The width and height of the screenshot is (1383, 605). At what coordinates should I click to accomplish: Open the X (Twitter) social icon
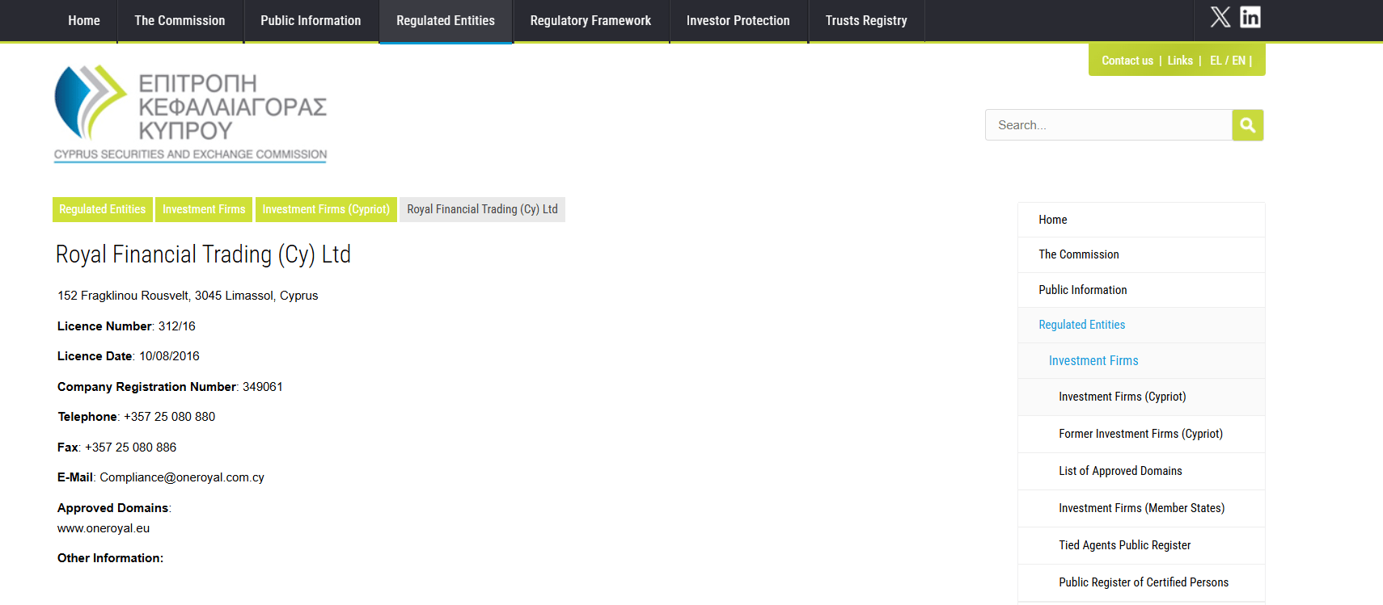coord(1220,17)
